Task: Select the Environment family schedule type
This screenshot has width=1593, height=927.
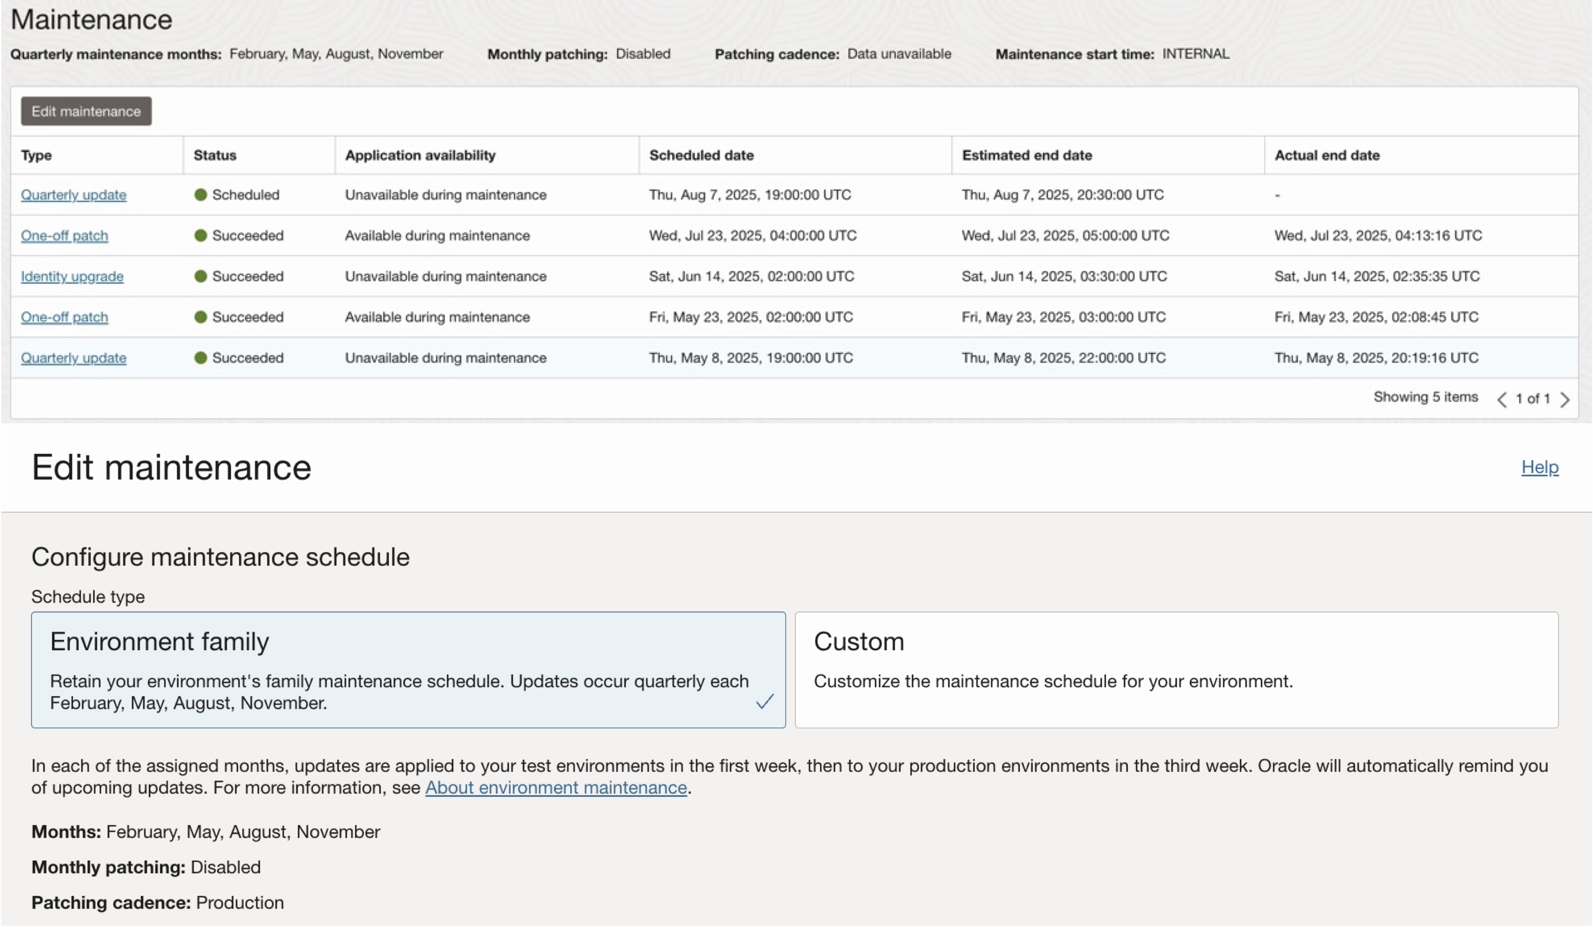Action: pyautogui.click(x=408, y=669)
